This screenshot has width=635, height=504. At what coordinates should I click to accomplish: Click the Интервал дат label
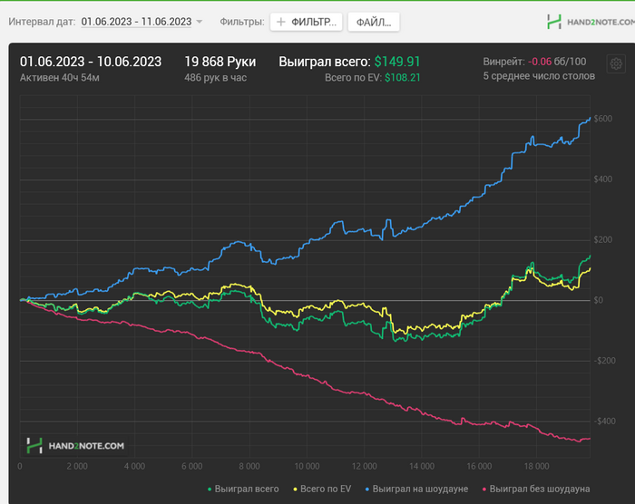pos(42,22)
